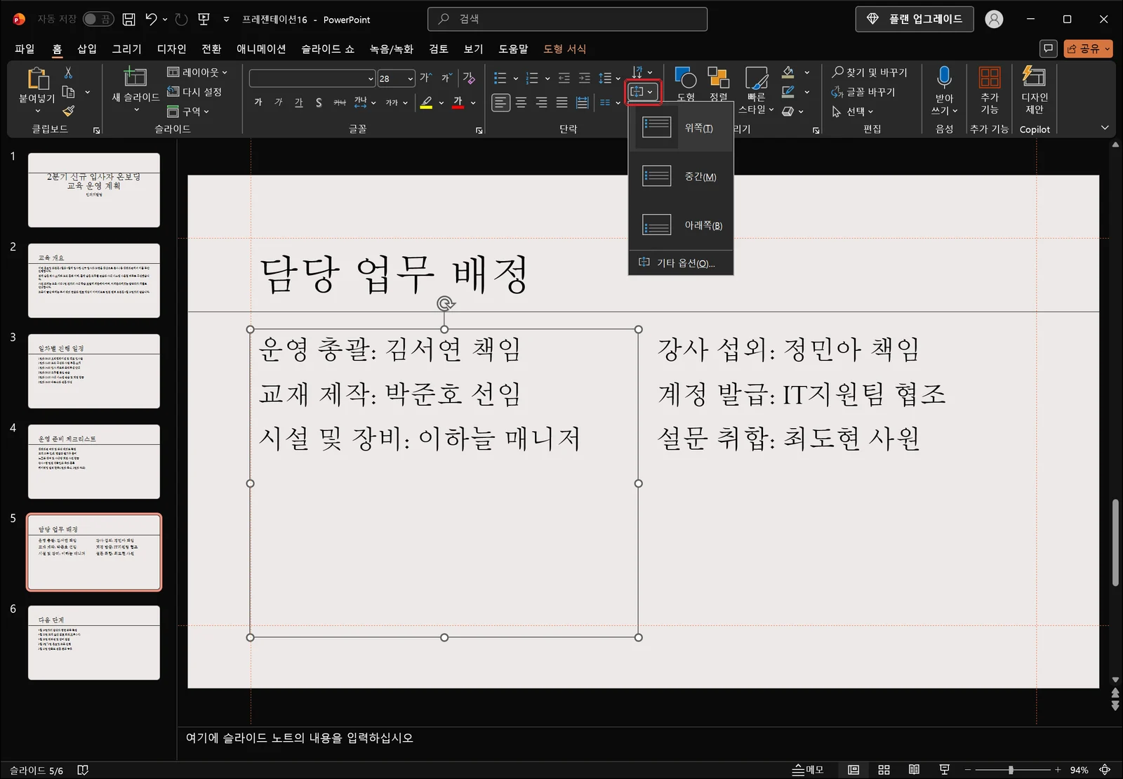Select slide 3 thumbnail in the panel

coord(94,371)
